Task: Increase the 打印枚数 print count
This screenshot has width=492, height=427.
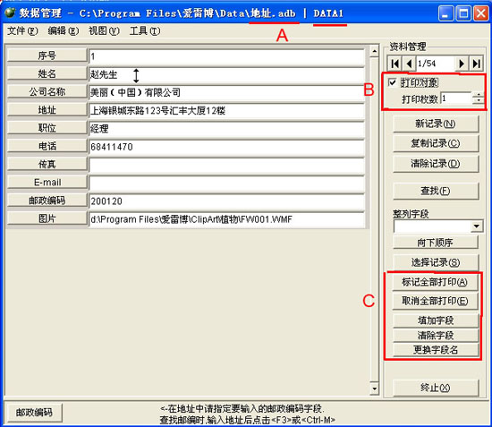Action: pyautogui.click(x=479, y=96)
